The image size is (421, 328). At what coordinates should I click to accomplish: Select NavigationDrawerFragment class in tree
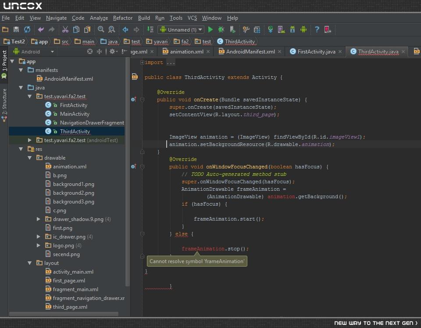pyautogui.click(x=92, y=123)
